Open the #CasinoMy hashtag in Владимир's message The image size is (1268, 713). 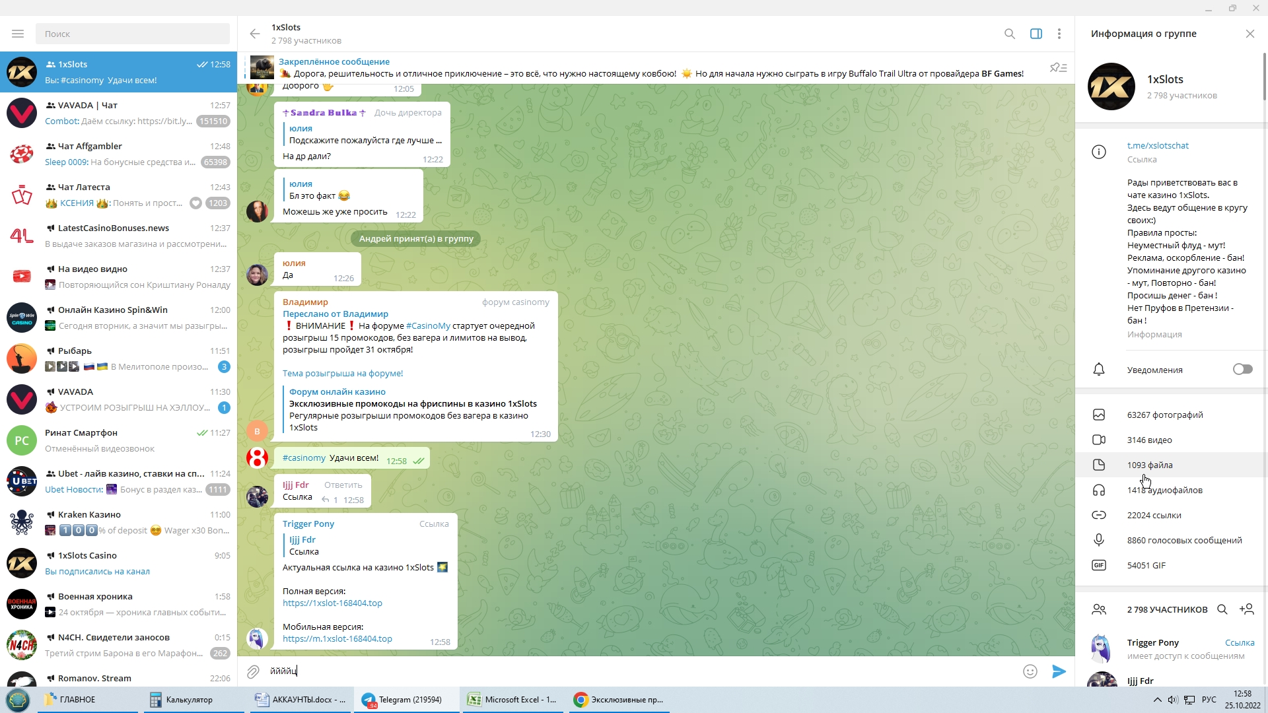click(428, 325)
